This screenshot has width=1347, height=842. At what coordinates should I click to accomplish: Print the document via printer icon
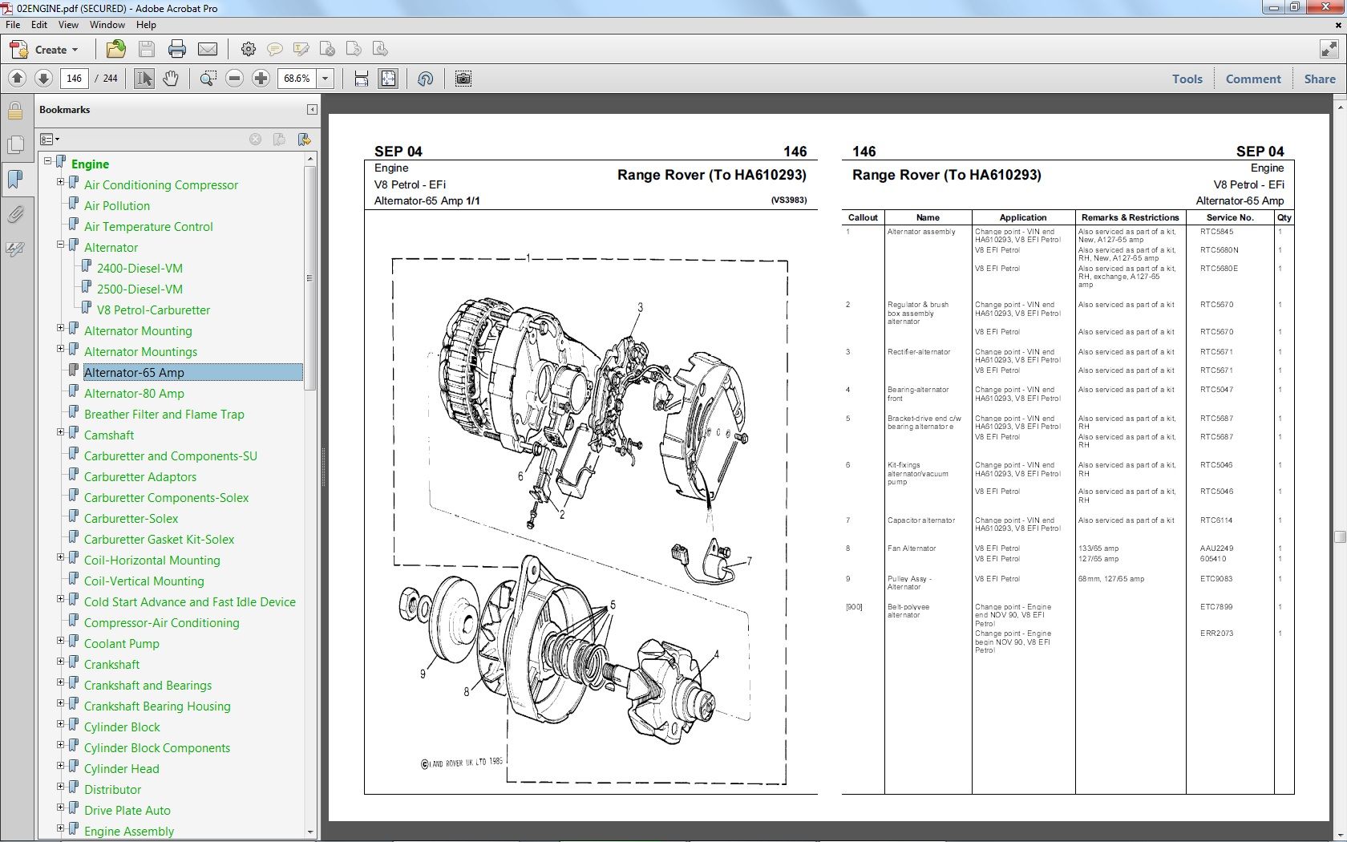[x=177, y=50]
